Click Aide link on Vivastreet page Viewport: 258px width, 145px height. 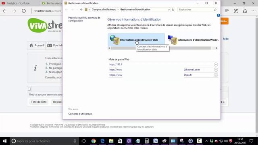click(226, 39)
